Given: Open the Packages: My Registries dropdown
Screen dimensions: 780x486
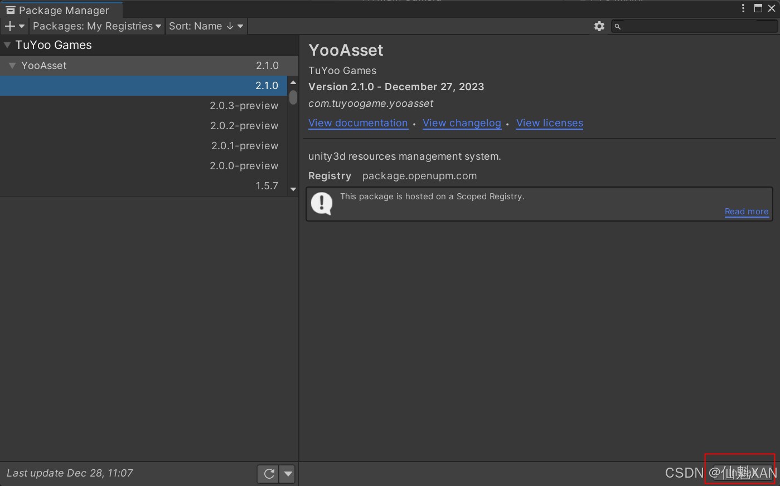Looking at the screenshot, I should [96, 26].
